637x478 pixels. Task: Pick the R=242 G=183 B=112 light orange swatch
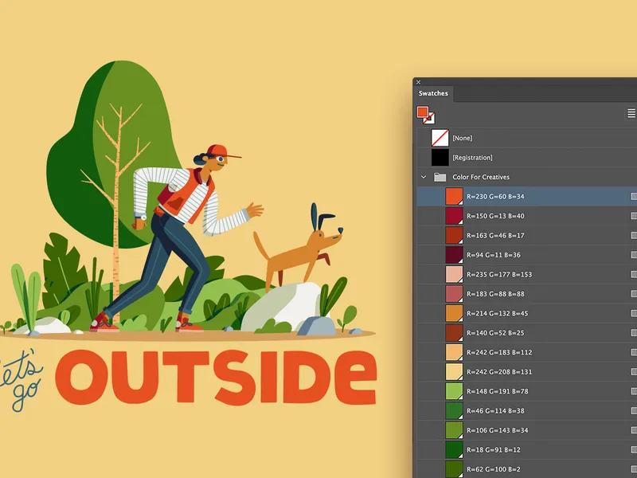pos(454,352)
